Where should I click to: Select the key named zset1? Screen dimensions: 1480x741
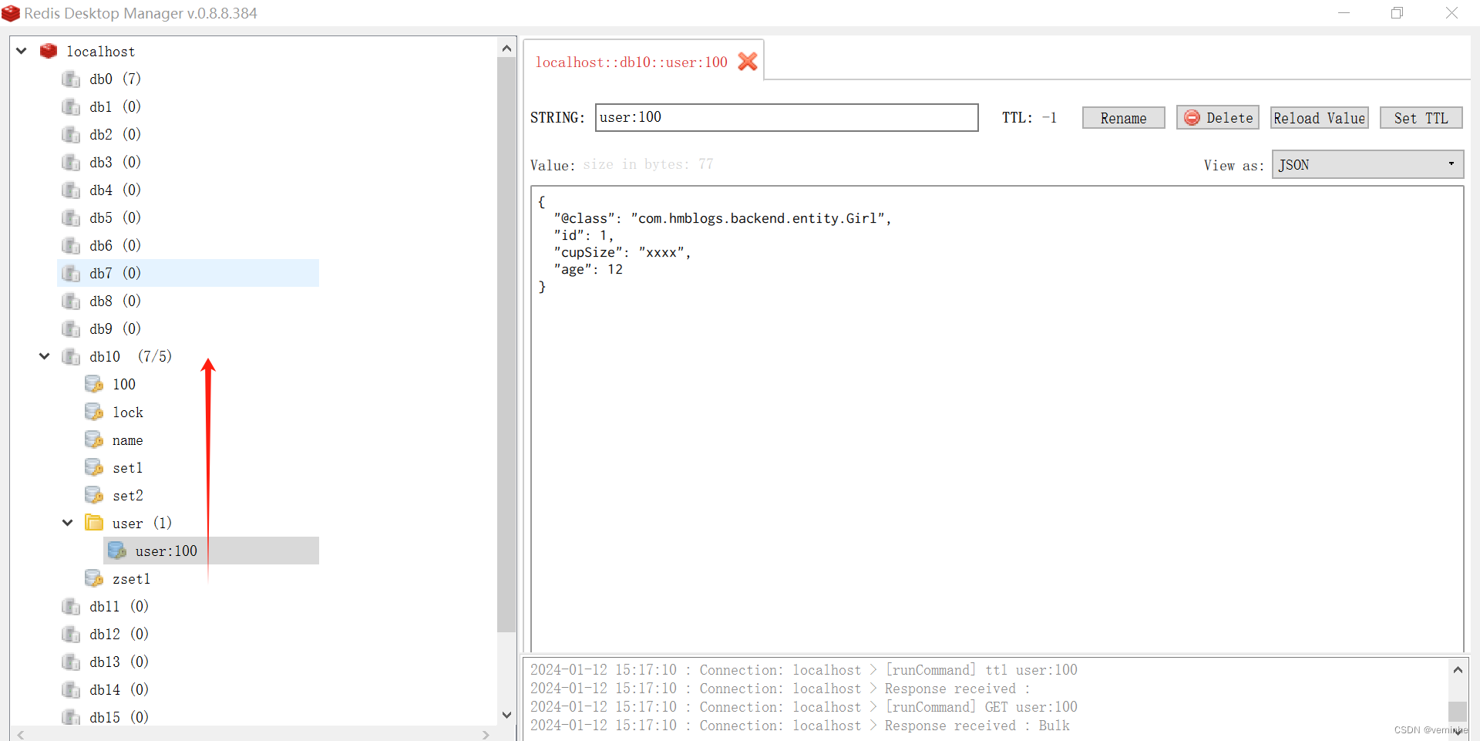[131, 578]
